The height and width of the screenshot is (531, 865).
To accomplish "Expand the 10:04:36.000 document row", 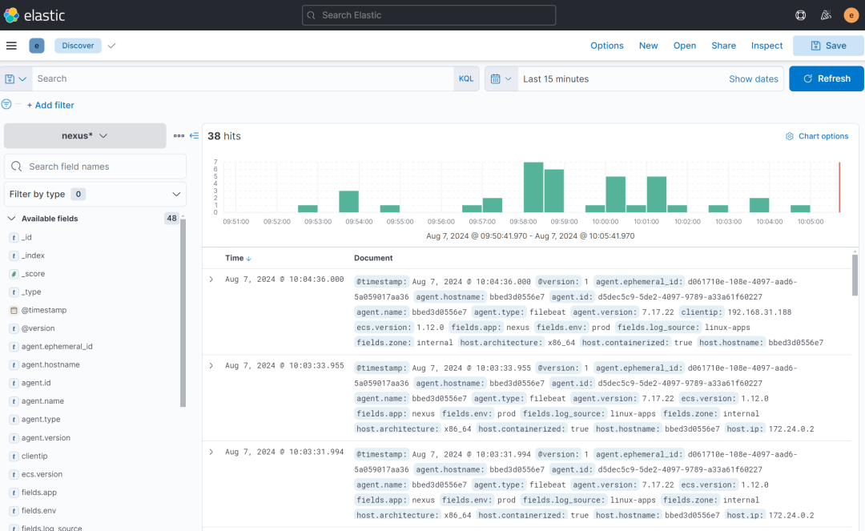I will tap(211, 280).
